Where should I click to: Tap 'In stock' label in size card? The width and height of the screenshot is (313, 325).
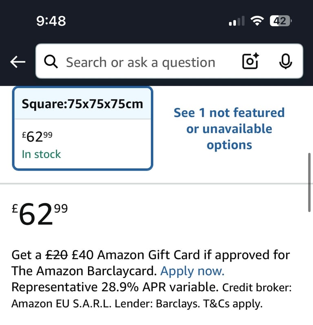pyautogui.click(x=42, y=154)
